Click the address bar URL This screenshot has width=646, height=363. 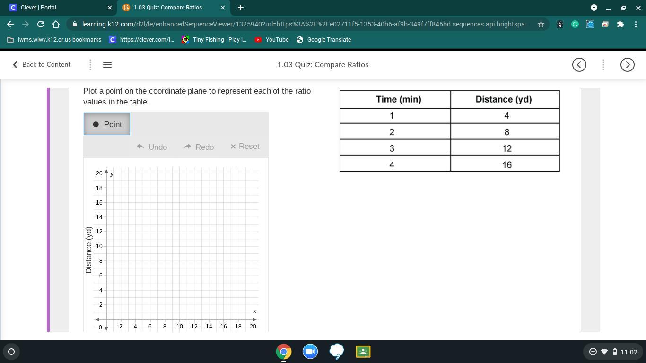click(306, 24)
